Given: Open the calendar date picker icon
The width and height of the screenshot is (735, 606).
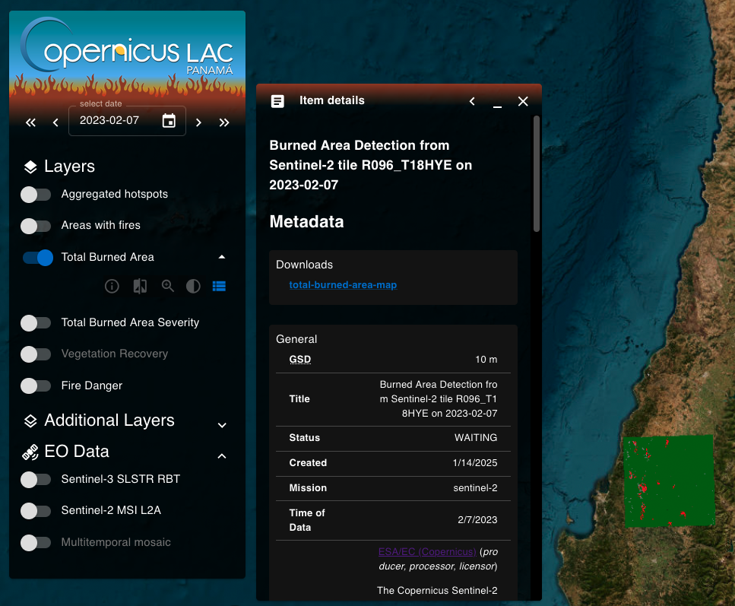Looking at the screenshot, I should (169, 121).
